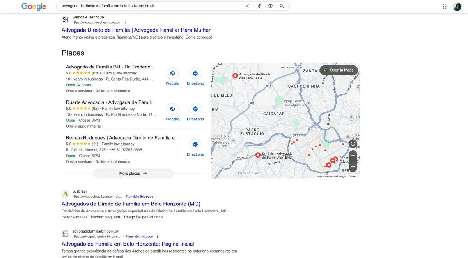Viewport: 468px width, 258px height.
Task: Click the Places heading
Action: 73,53
